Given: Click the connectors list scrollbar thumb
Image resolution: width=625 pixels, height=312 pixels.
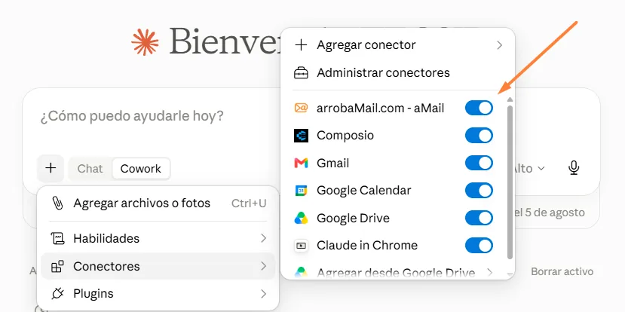Looking at the screenshot, I should (510, 182).
